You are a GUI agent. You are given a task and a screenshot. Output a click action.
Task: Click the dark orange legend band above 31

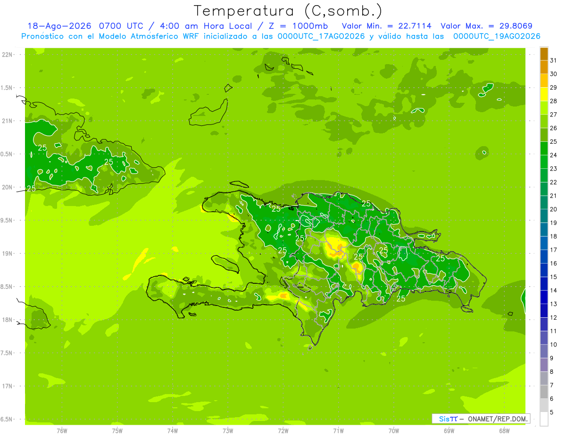click(544, 54)
